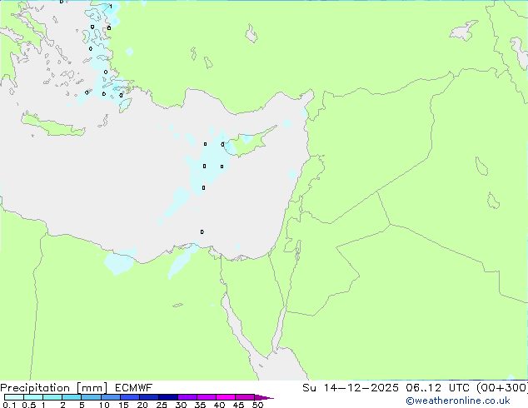Click the 'Precipitation' title word
The image size is (528, 408).
coord(35,388)
